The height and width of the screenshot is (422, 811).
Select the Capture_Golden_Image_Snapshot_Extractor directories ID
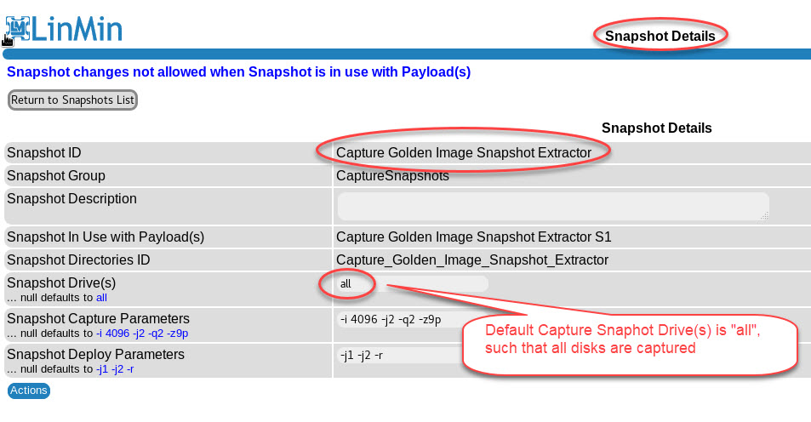click(472, 259)
